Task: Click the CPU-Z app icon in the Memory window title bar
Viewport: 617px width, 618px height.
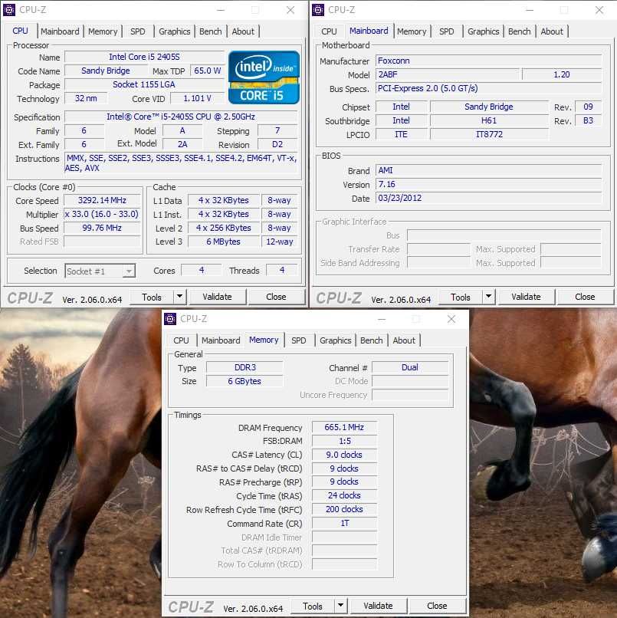Action: coord(170,318)
